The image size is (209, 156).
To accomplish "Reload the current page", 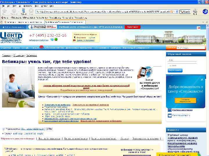I will pos(24,12).
